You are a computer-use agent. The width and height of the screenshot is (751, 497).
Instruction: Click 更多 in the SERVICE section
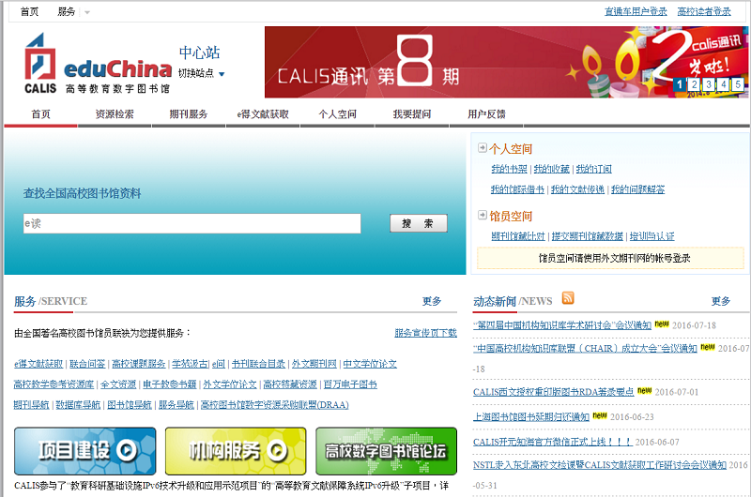coord(432,301)
